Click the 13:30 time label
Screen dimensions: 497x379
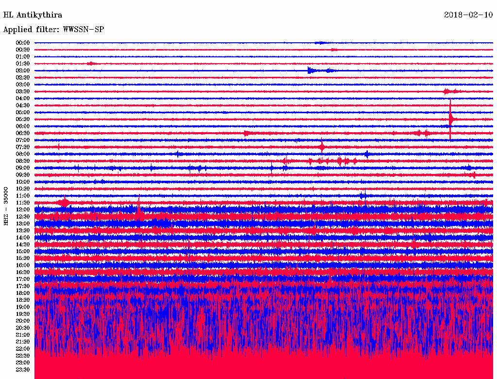(x=23, y=230)
